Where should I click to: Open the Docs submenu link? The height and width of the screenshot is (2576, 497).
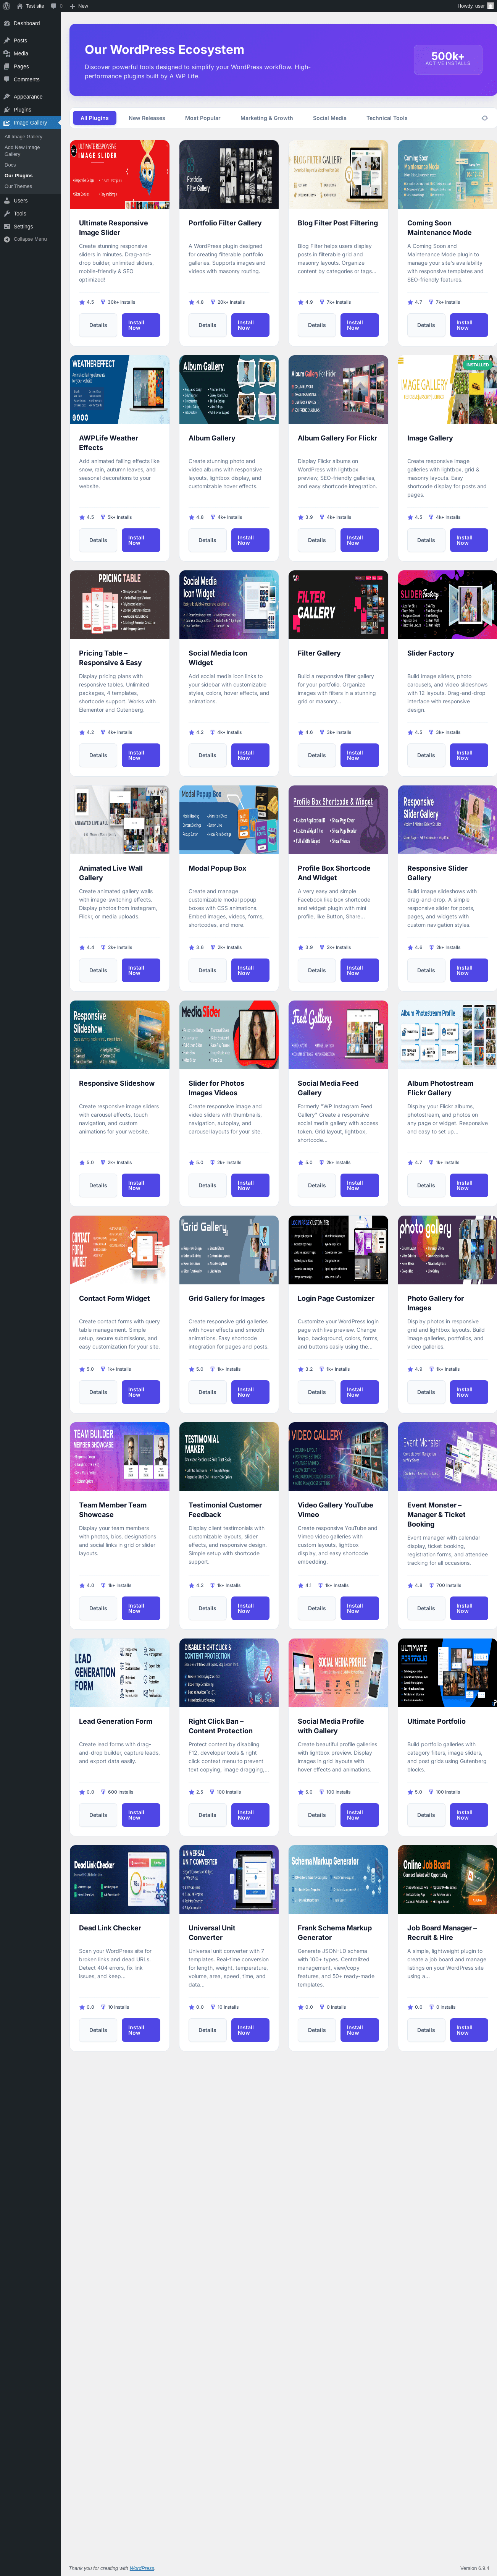pyautogui.click(x=10, y=165)
